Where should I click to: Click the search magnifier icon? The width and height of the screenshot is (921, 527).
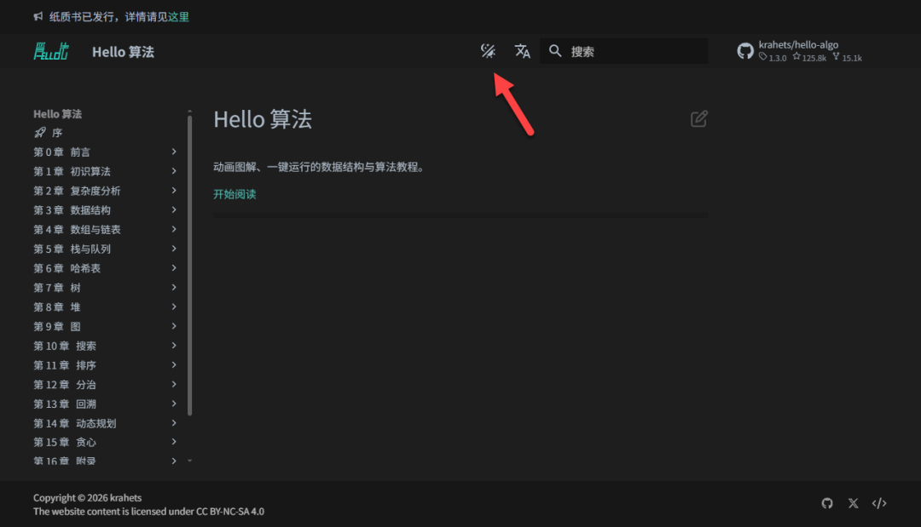tap(555, 51)
